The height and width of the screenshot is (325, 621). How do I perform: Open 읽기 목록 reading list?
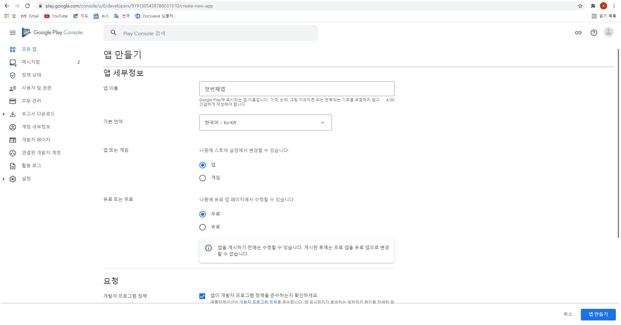[x=604, y=16]
